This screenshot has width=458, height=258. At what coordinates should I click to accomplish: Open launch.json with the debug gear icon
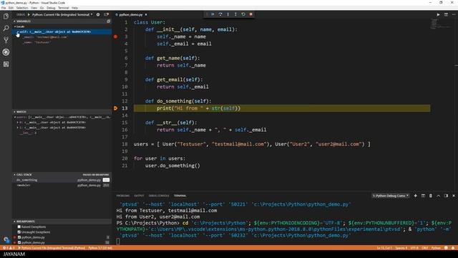(98, 14)
